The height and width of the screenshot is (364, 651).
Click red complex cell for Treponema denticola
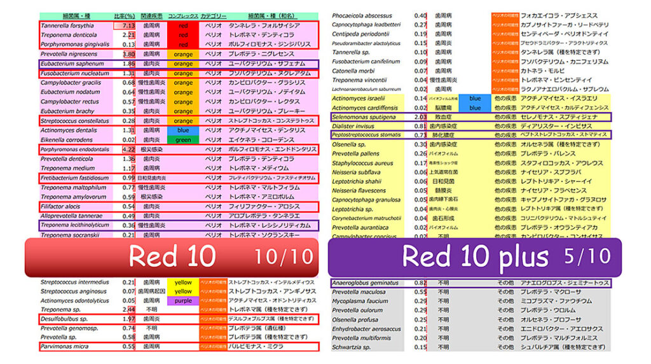183,35
